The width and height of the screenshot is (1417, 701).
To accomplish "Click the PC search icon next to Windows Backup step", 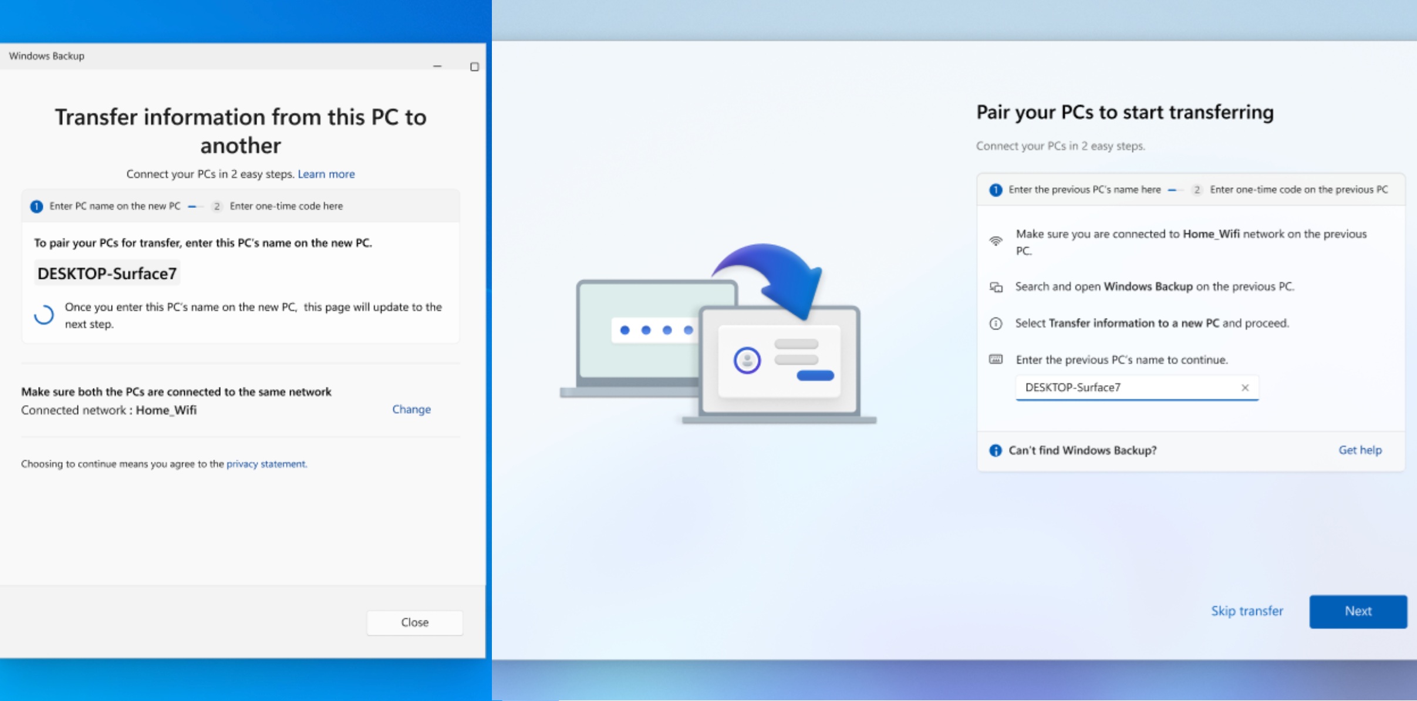I will pos(996,287).
